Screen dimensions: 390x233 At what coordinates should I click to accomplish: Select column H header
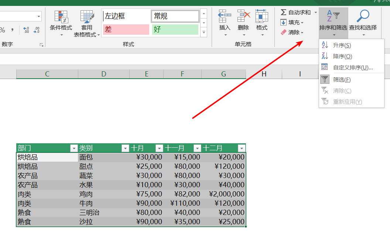pyautogui.click(x=264, y=74)
